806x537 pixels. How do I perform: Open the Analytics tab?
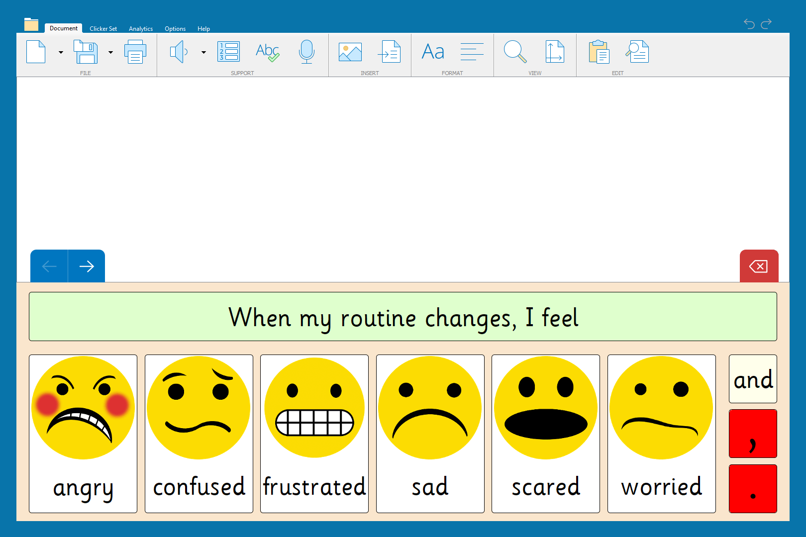coord(141,29)
